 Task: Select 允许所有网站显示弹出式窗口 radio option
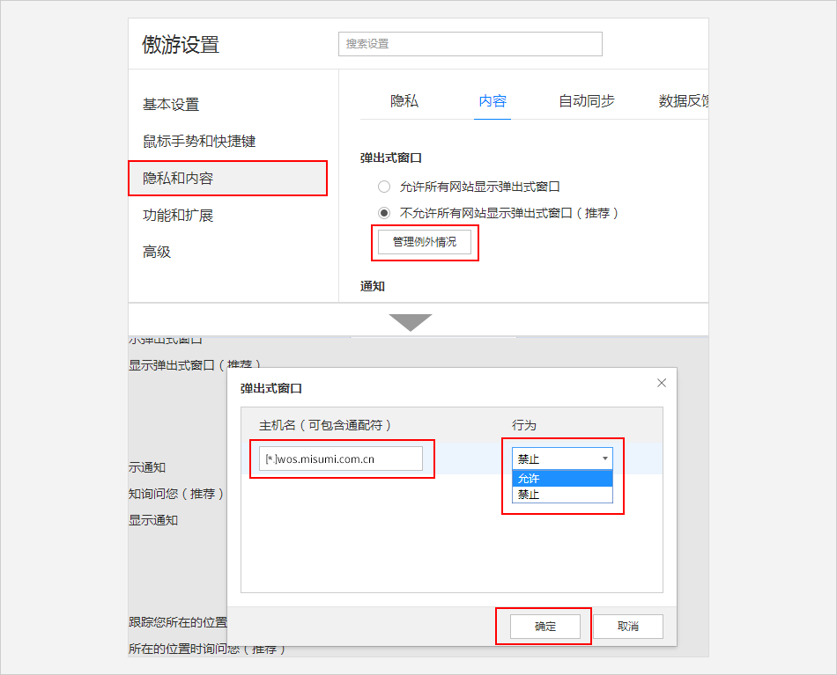pos(384,187)
